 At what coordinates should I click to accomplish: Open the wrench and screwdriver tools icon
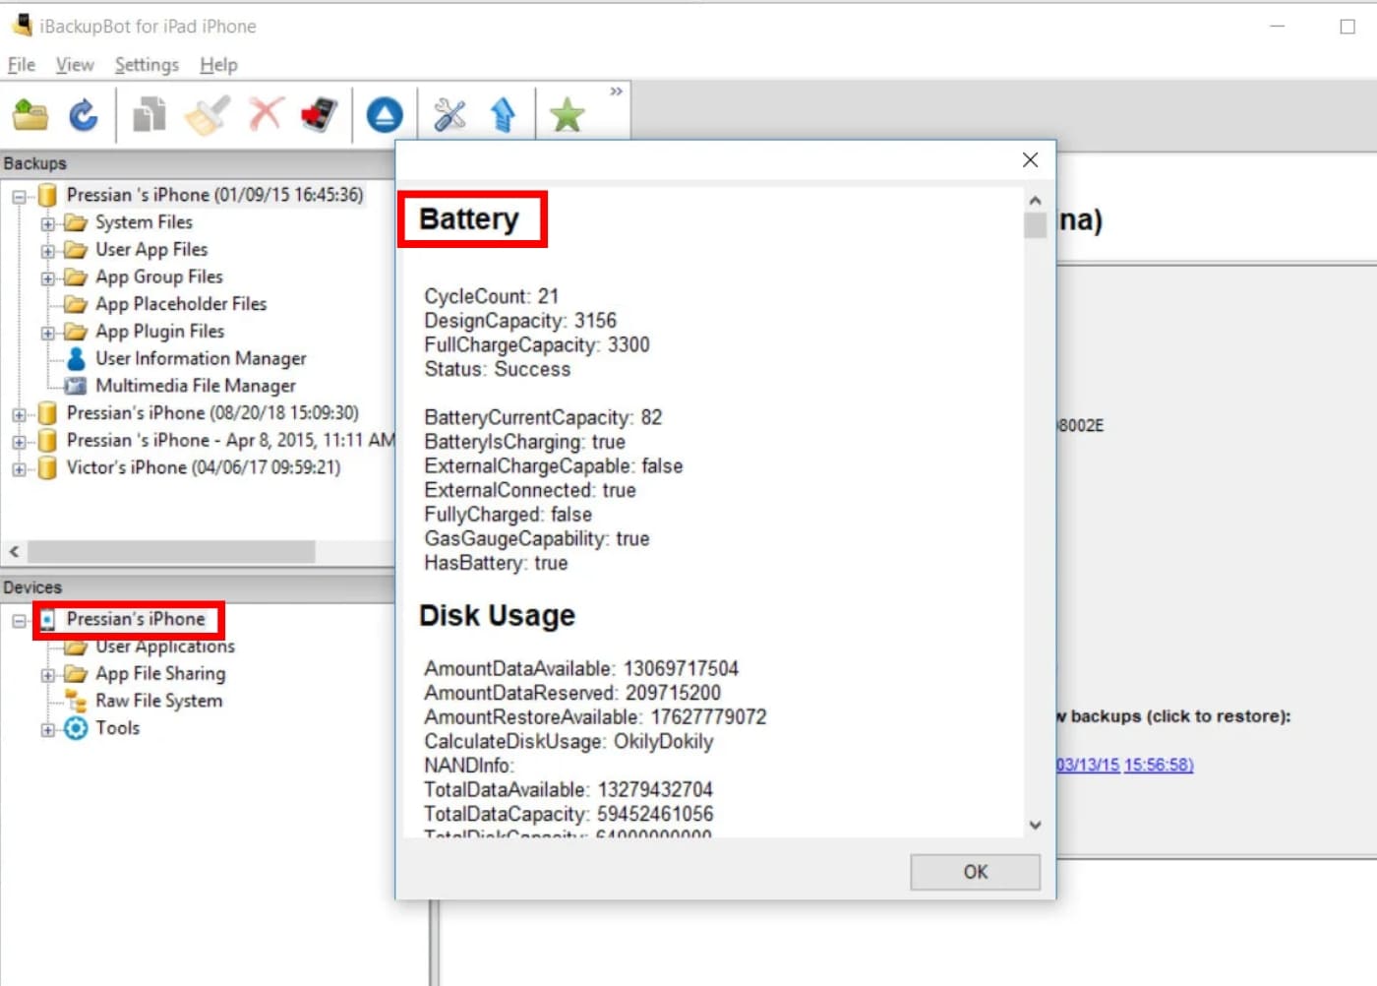(x=449, y=115)
